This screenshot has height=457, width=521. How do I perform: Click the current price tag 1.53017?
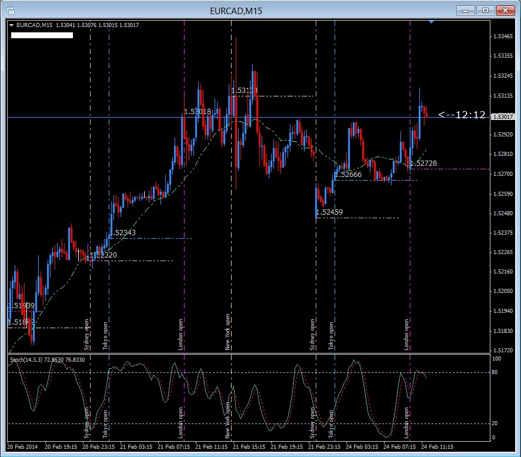click(x=502, y=117)
